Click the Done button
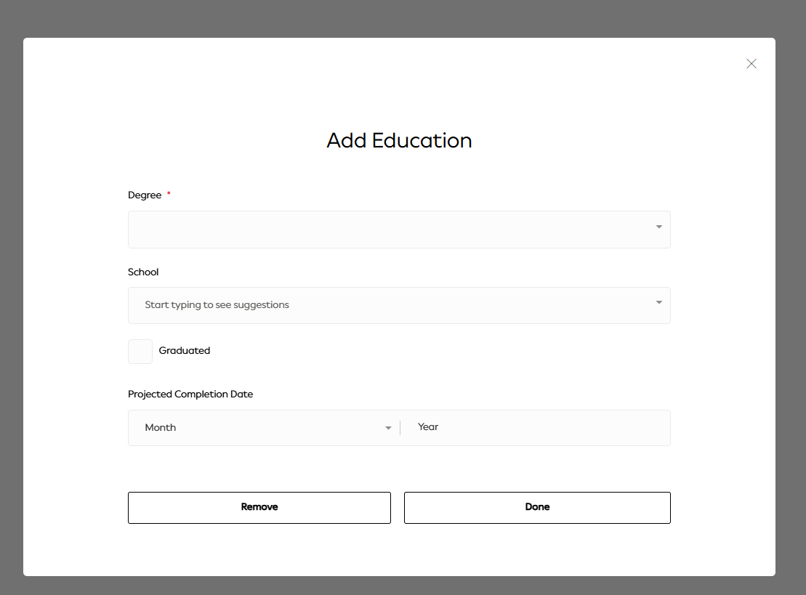Screen dimensions: 806x595 537,508
